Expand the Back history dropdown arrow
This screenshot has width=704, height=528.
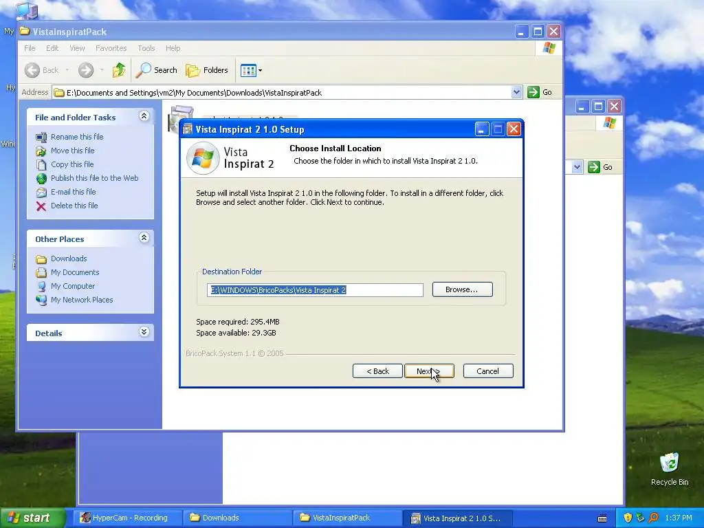coord(67,70)
